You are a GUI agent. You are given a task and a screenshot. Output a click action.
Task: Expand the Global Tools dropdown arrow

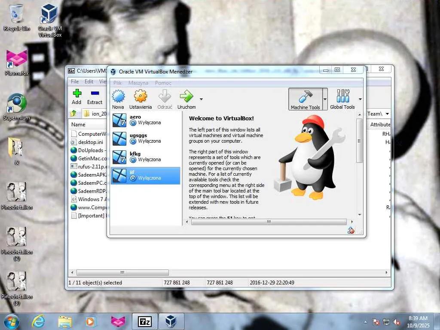pos(360,99)
